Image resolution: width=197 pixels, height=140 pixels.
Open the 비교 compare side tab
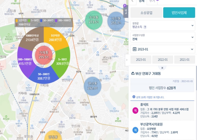coord(126,11)
